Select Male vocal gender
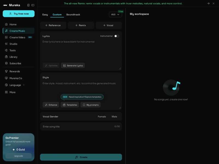The width and height of the screenshot is (219, 164). (114, 116)
